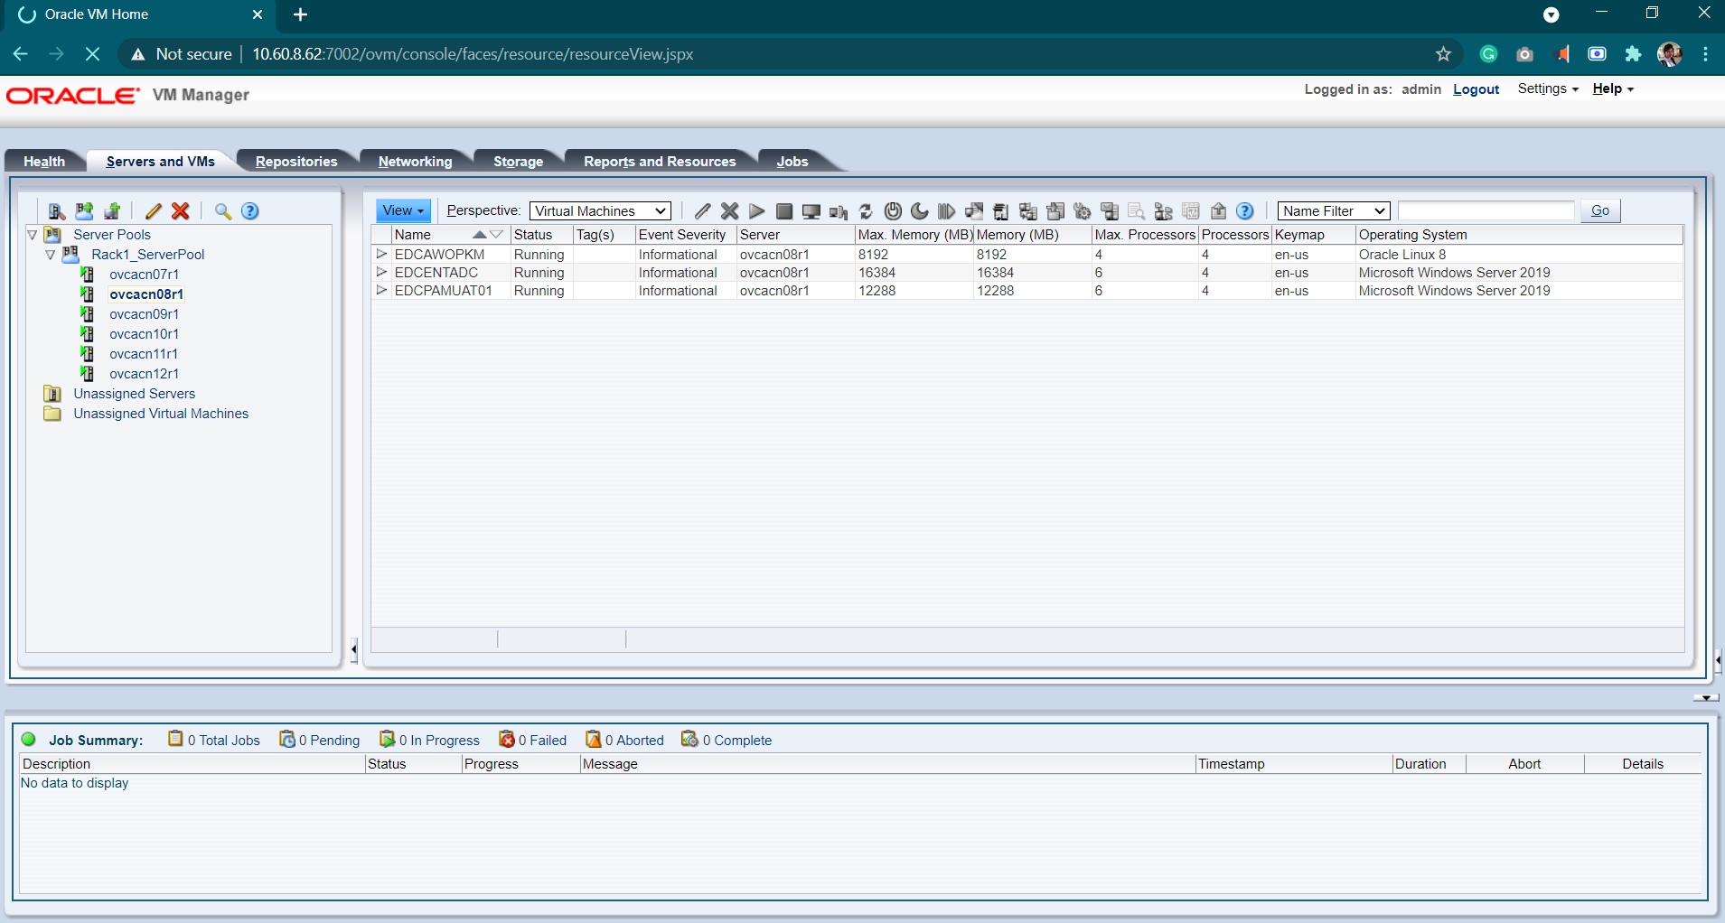1725x923 pixels.
Task: Select server ovcacn07r1 in tree
Action: [144, 275]
